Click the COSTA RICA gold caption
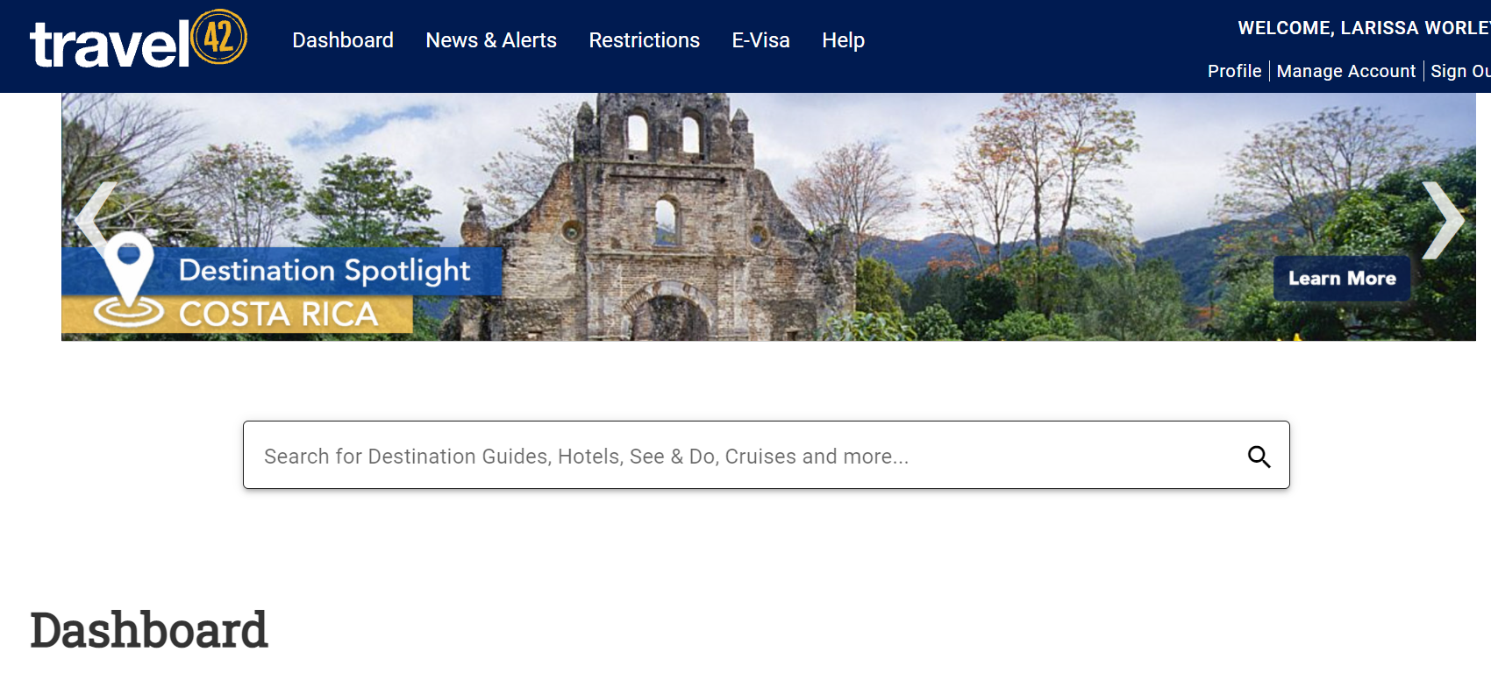This screenshot has height=673, width=1491. coord(278,315)
